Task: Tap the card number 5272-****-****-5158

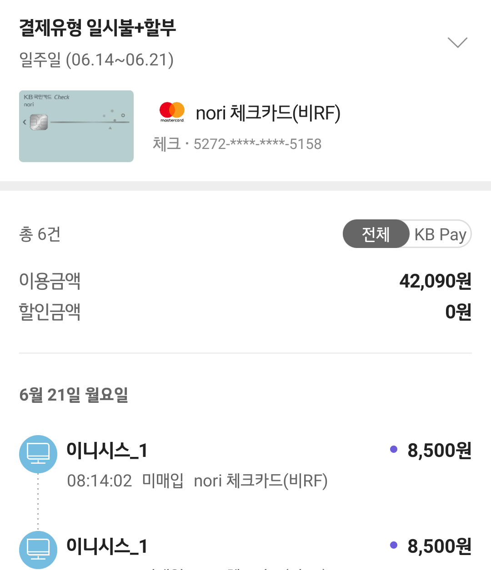Action: (x=257, y=144)
